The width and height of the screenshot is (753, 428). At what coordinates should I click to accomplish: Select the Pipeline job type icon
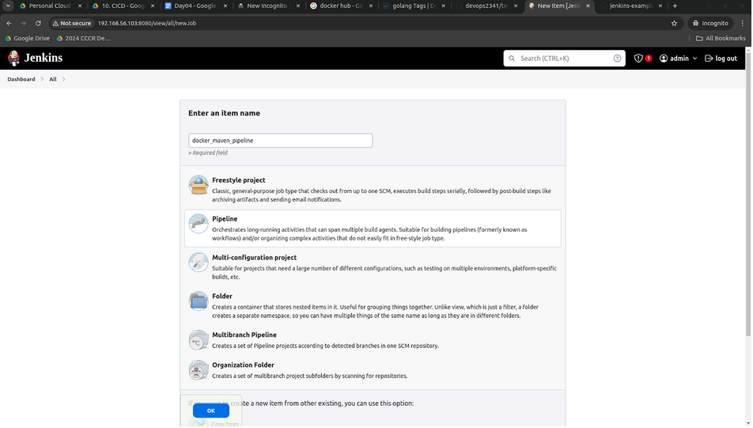(x=199, y=223)
